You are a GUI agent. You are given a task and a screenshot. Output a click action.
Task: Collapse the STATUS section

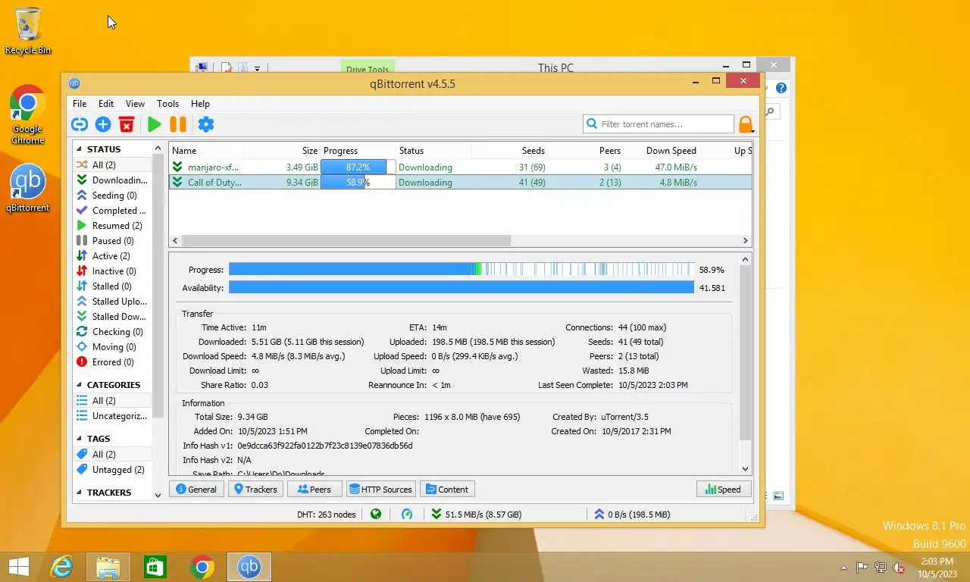79,149
